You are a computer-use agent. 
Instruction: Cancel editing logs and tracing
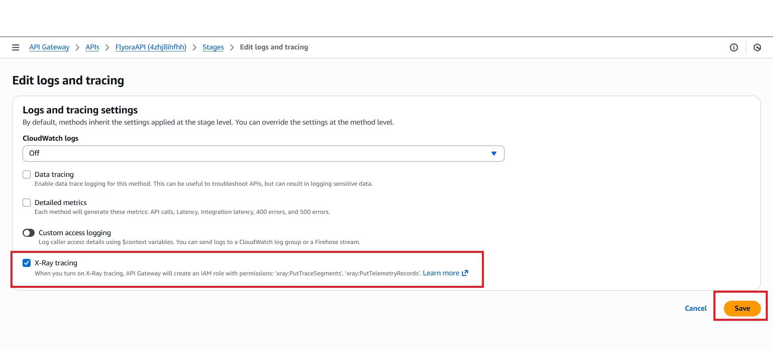click(695, 308)
